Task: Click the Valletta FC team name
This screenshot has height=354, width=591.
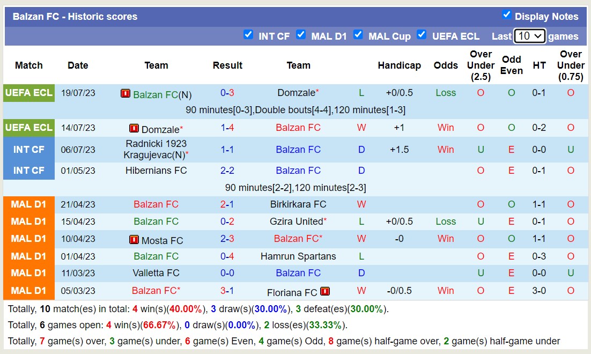Action: (x=156, y=273)
